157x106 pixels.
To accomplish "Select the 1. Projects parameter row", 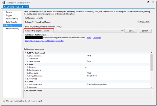I will 87,67.
